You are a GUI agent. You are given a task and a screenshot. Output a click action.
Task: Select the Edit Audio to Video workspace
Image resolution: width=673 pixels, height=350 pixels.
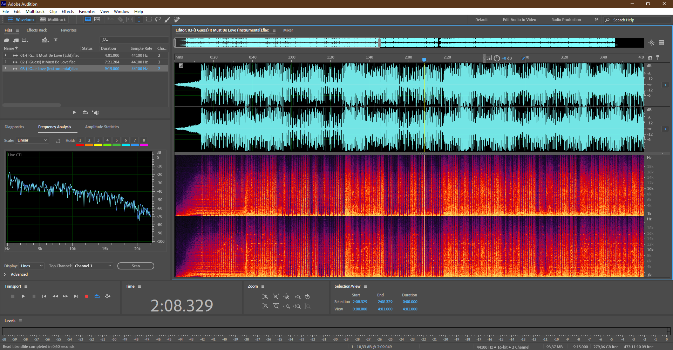click(519, 20)
